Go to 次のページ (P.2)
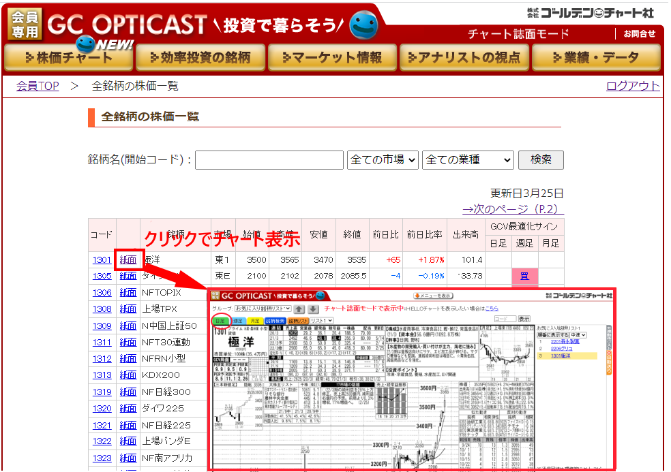The width and height of the screenshot is (671, 472). click(513, 209)
